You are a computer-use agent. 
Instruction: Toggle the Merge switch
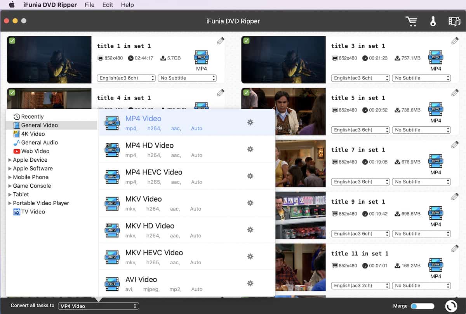(x=422, y=306)
